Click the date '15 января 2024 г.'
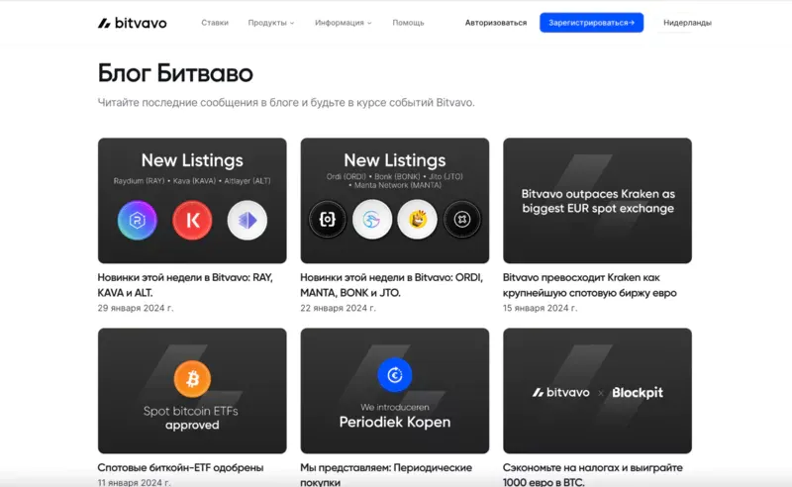This screenshot has width=792, height=487. (540, 308)
